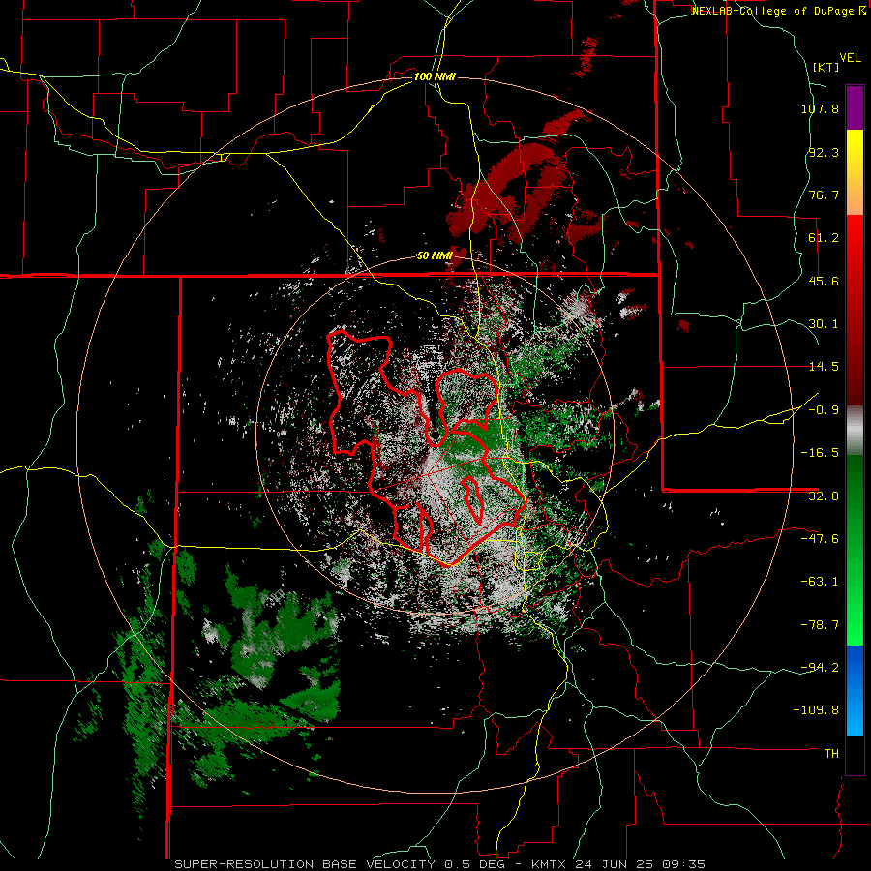This screenshot has height=871, width=871.
Task: Click the -94.2 velocity scale value
Action: click(x=820, y=668)
